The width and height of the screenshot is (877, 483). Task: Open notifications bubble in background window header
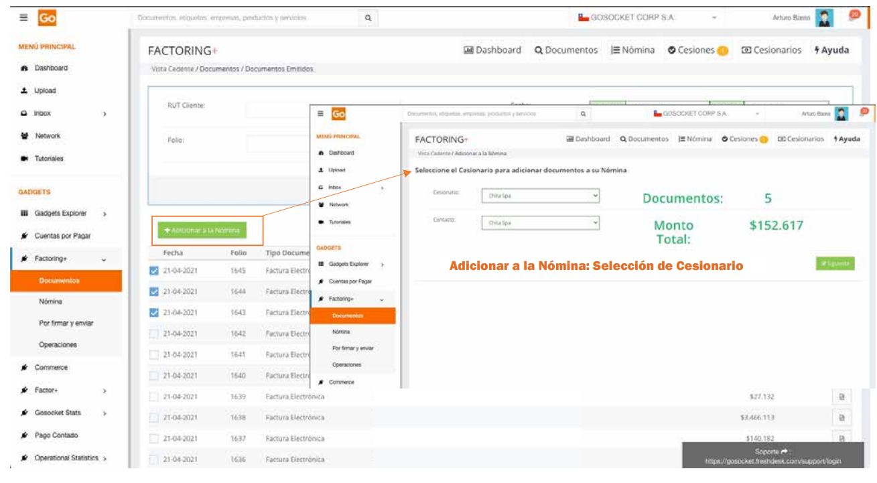pyautogui.click(x=854, y=15)
